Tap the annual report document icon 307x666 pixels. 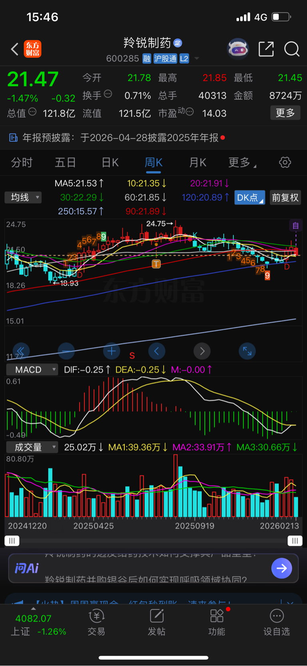[x=13, y=138]
